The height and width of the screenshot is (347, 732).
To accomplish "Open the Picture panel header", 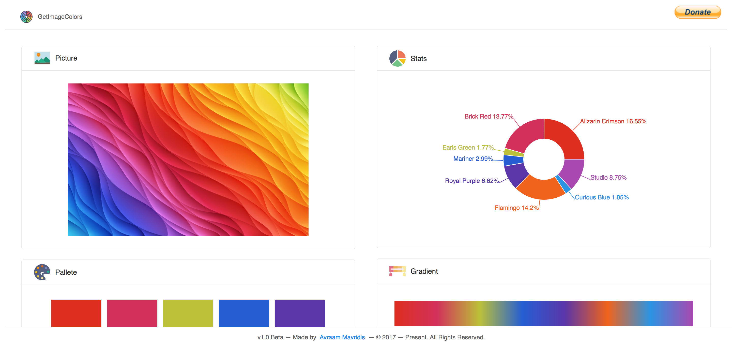I will 67,58.
